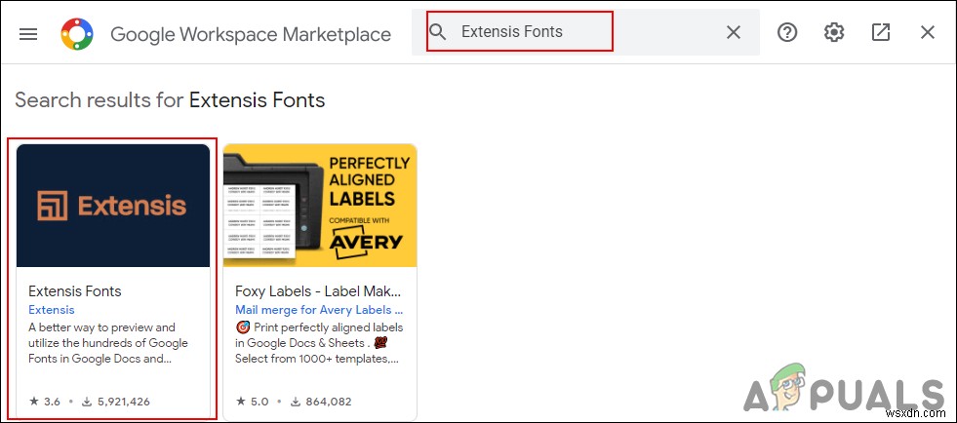Open the Foxy Labels Avery thumbnail
Image resolution: width=957 pixels, height=423 pixels.
(320, 206)
